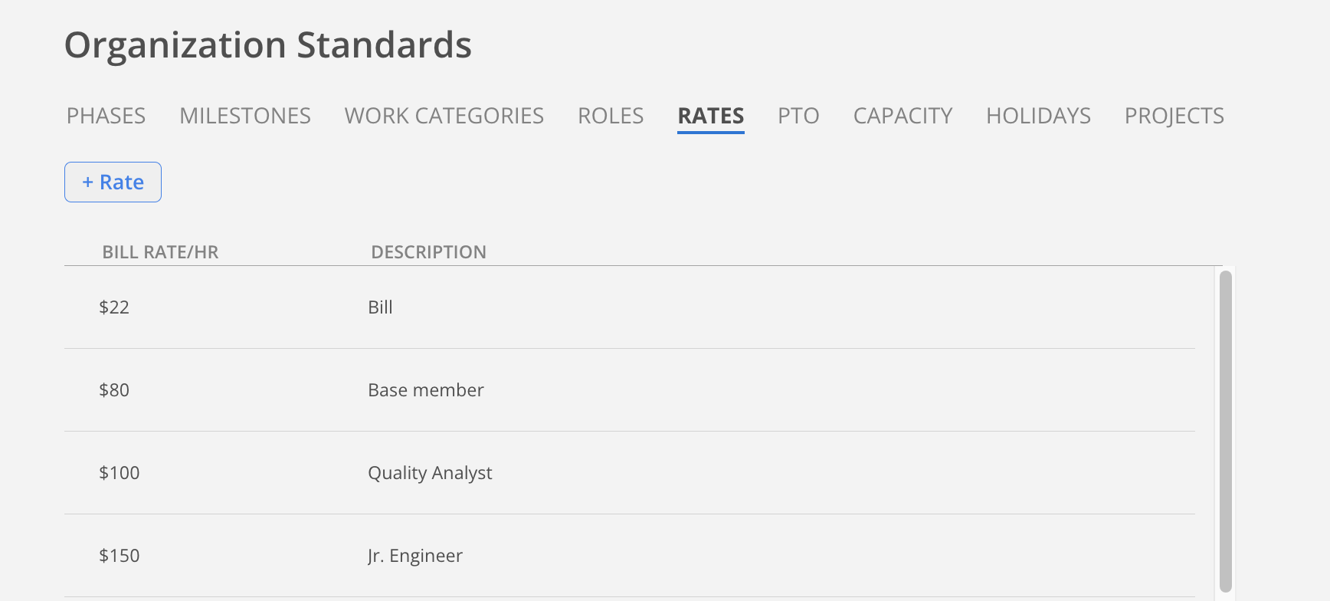Image resolution: width=1330 pixels, height=601 pixels.
Task: Select the RATES tab
Action: click(710, 116)
